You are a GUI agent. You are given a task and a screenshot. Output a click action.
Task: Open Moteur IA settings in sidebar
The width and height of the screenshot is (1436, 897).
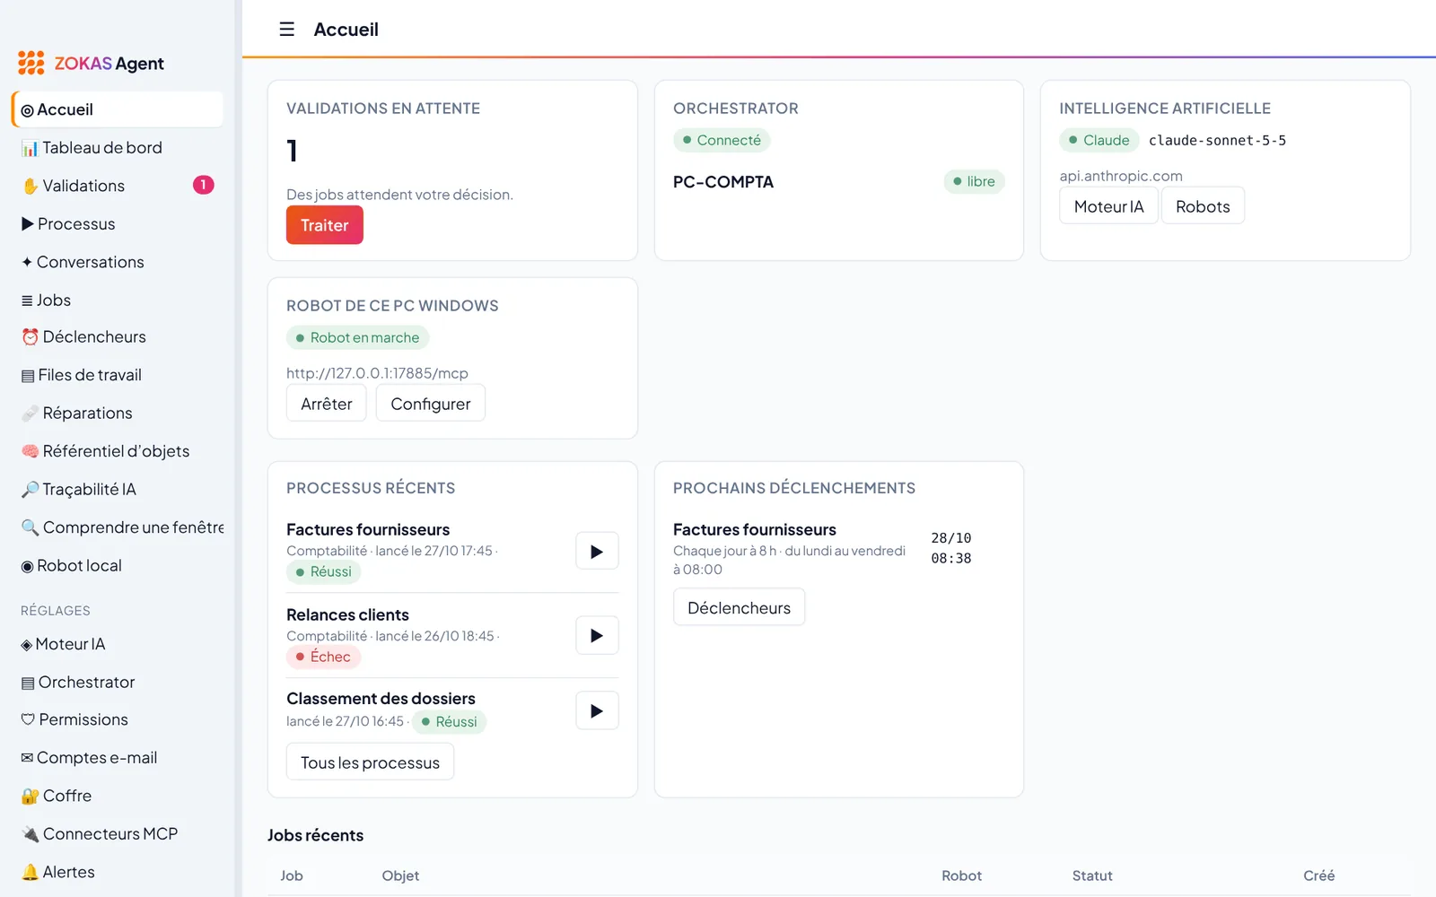(x=118, y=644)
